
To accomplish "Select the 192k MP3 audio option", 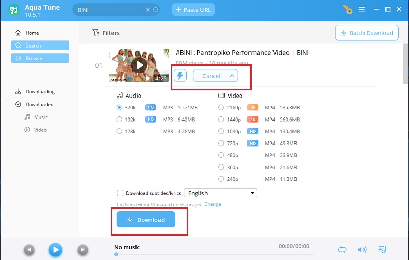I will click(119, 120).
